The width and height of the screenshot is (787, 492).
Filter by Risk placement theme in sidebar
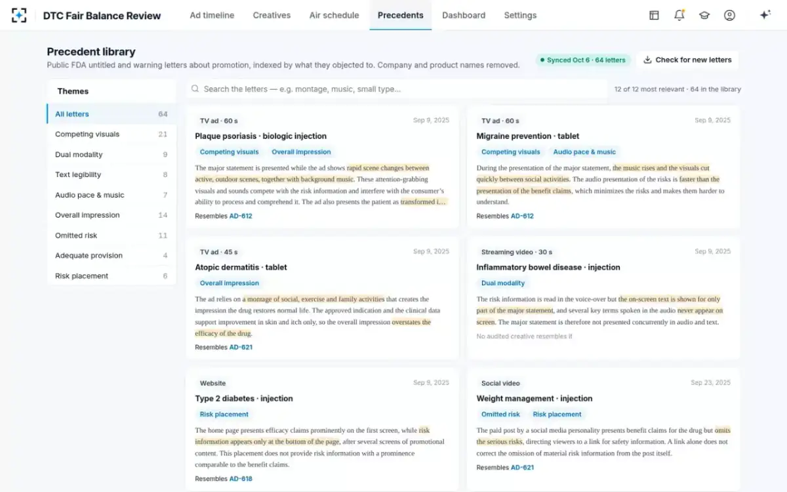111,276
